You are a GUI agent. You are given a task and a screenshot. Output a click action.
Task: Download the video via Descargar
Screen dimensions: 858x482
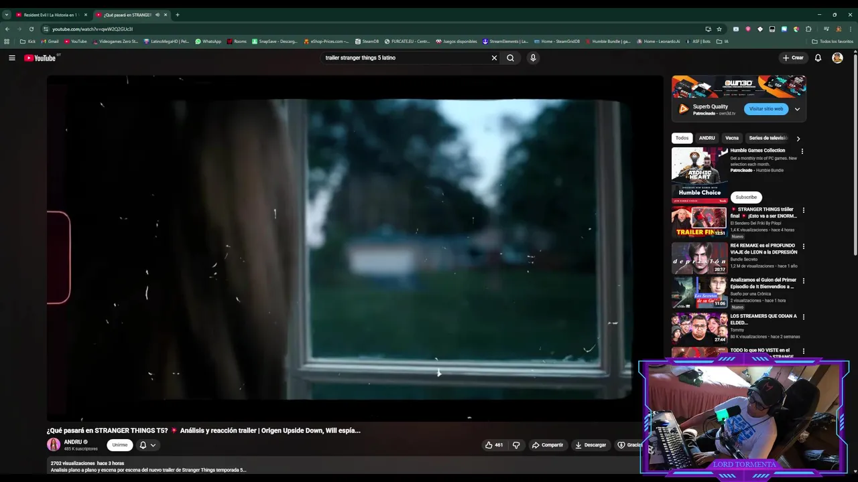(591, 445)
